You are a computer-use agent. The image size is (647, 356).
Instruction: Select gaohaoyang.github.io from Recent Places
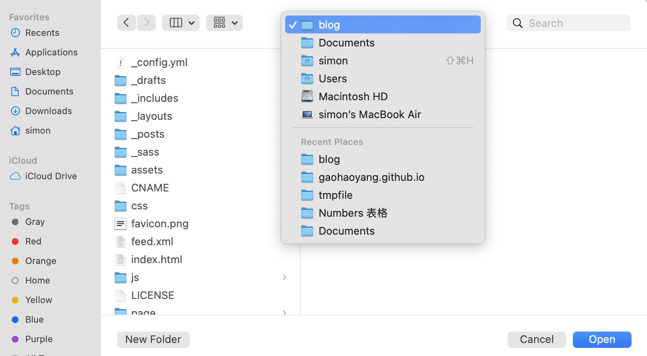pos(371,177)
